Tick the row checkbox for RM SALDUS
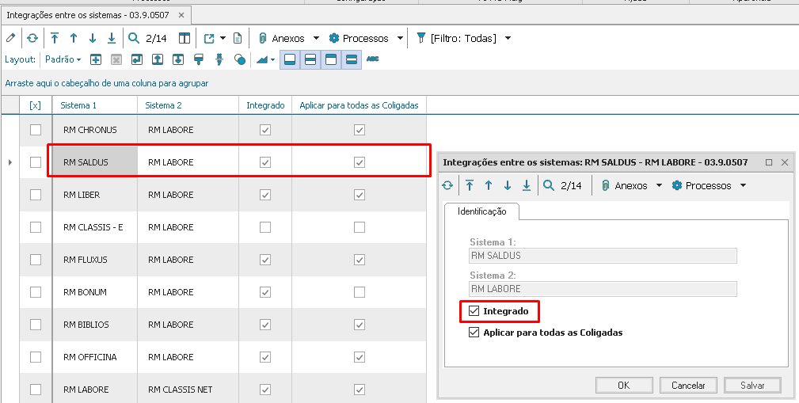This screenshot has height=403, width=799. coord(36,162)
